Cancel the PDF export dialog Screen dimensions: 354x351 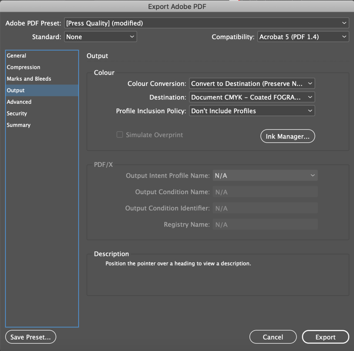pyautogui.click(x=273, y=337)
